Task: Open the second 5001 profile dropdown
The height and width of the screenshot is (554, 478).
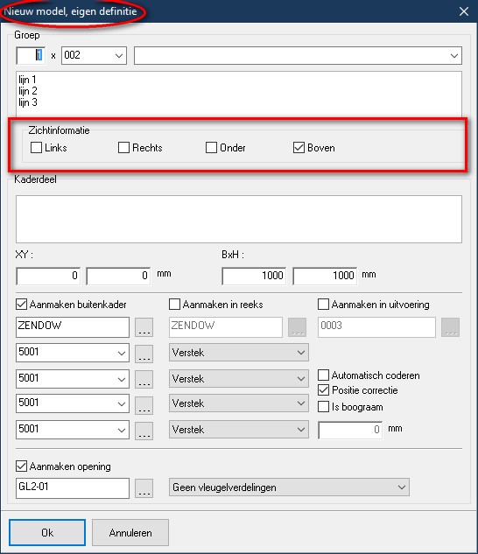Action: click(73, 379)
